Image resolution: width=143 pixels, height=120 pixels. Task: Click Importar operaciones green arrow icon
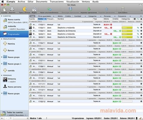point(89,9)
